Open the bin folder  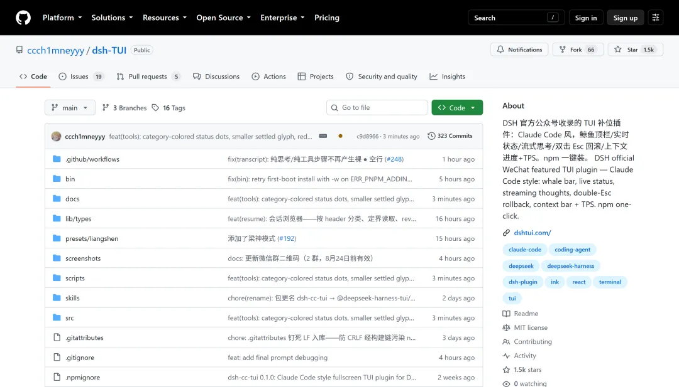tap(70, 179)
